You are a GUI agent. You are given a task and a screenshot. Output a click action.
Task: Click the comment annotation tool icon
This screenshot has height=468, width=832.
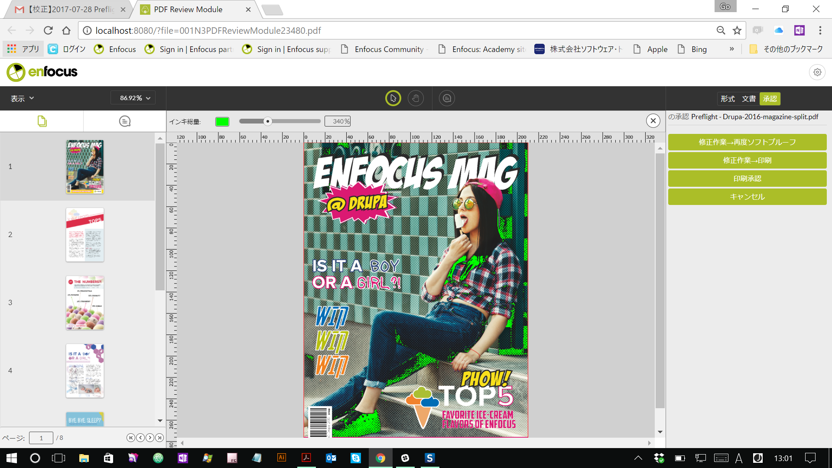[x=447, y=98]
